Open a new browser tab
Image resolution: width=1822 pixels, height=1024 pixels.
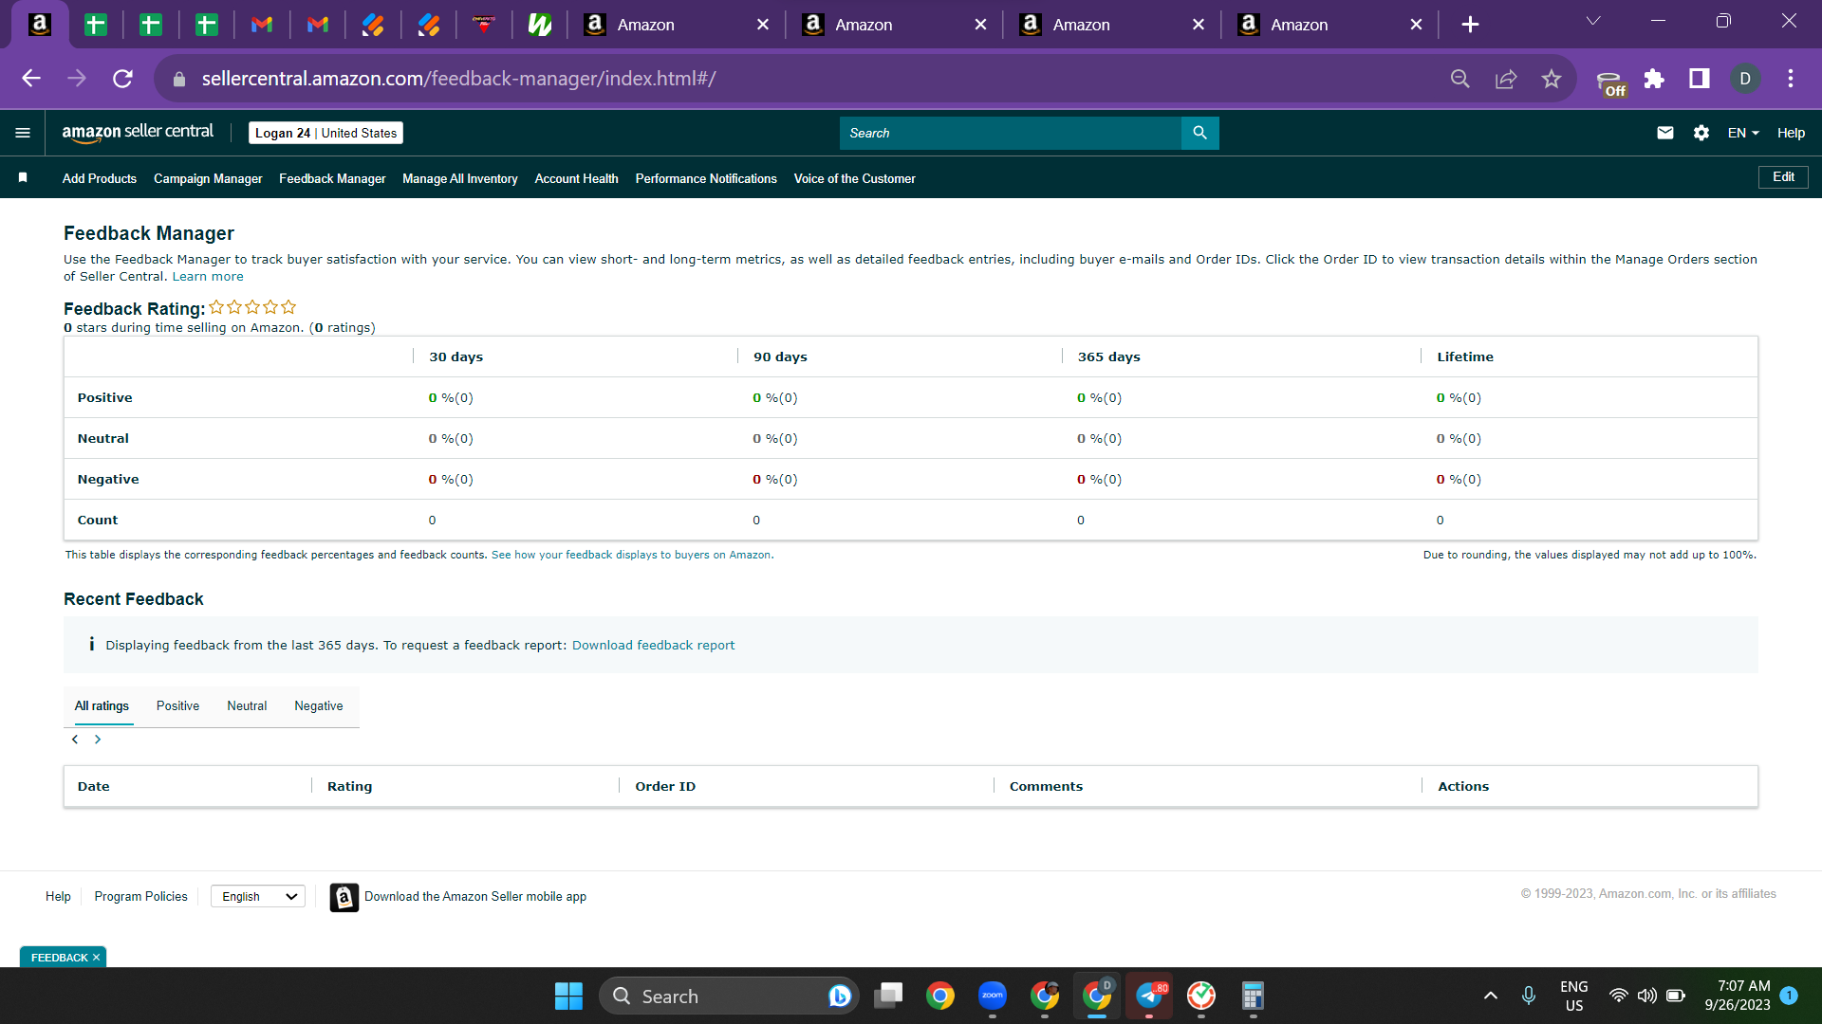[1470, 25]
